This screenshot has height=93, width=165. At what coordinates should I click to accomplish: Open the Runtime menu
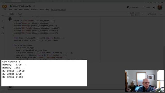click(34, 10)
